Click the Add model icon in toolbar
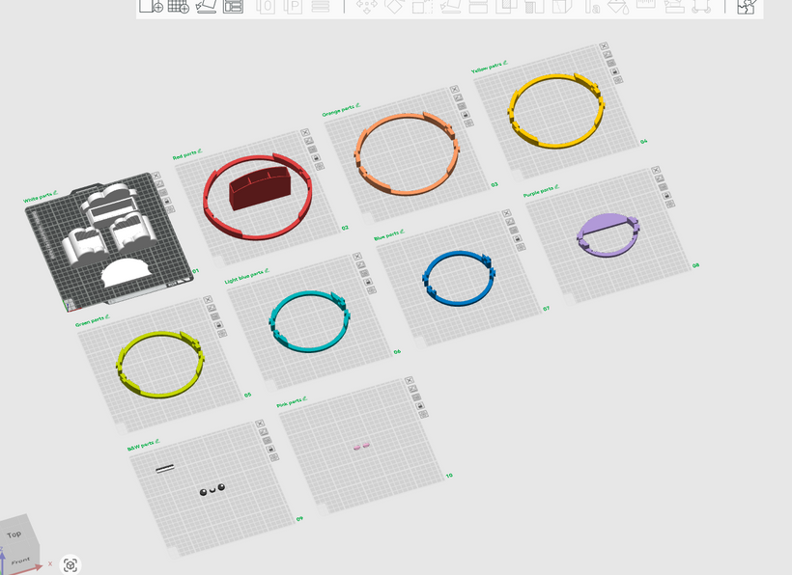Viewport: 792px width, 575px height. [151, 6]
